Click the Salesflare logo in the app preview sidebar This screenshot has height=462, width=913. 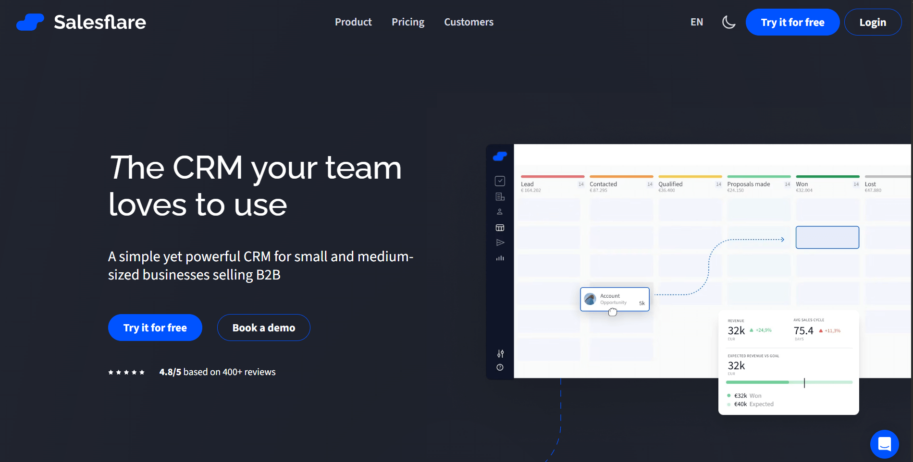500,156
